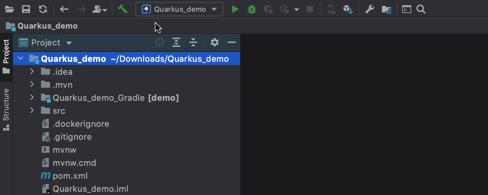
Task: Open the Quarkus_demo run configuration dropdown
Action: tap(179, 9)
